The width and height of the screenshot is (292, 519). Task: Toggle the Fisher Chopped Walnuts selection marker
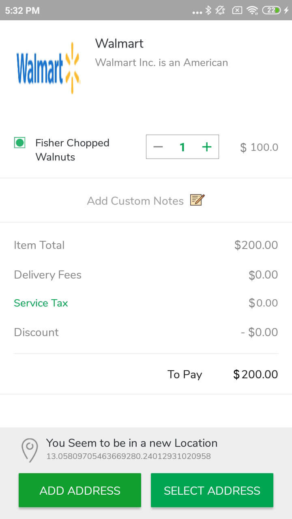(x=19, y=143)
